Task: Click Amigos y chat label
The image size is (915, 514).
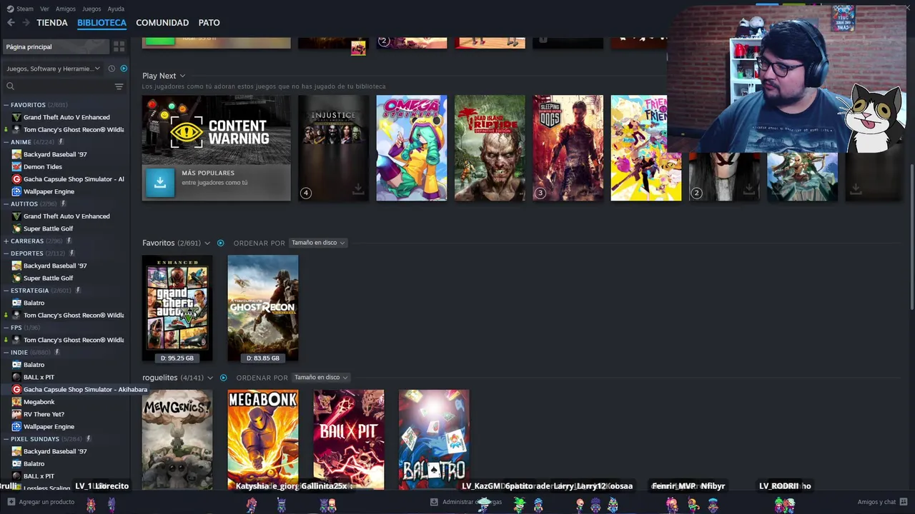Action: [x=877, y=502]
